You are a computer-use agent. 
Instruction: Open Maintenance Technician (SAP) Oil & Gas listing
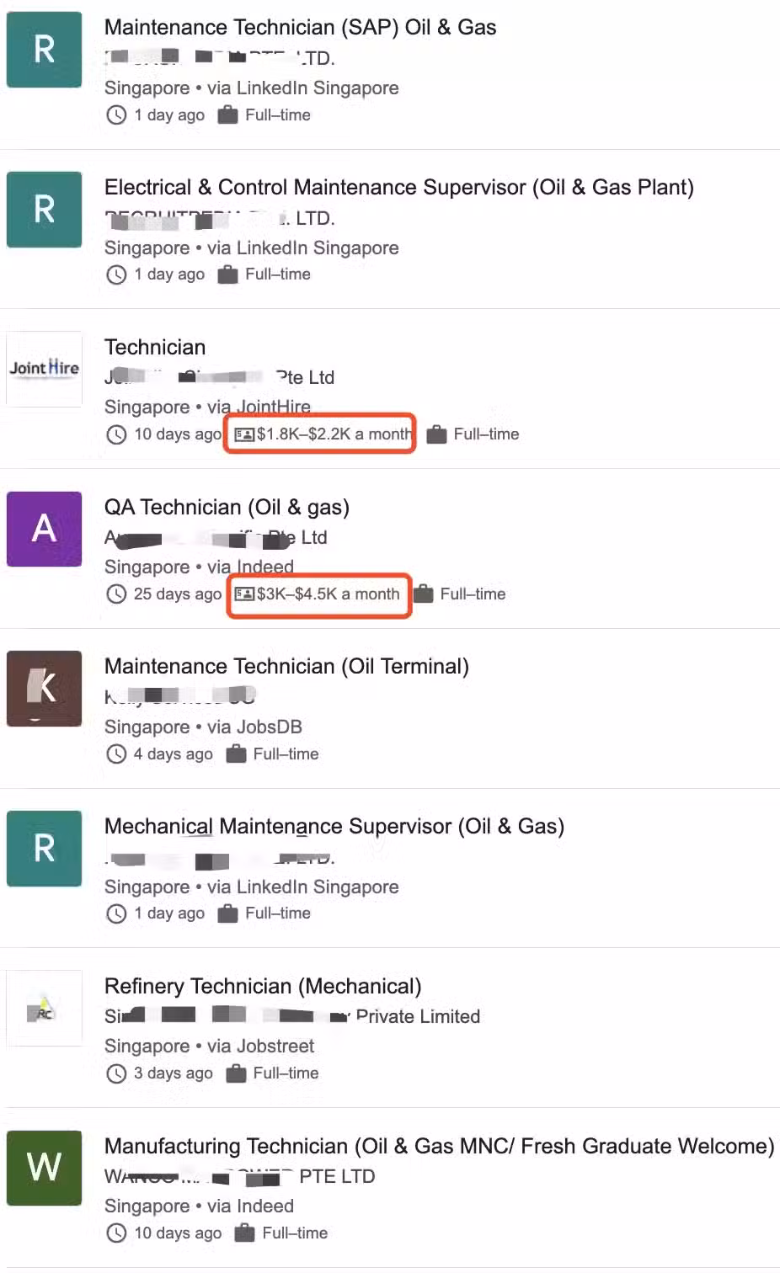[x=300, y=27]
